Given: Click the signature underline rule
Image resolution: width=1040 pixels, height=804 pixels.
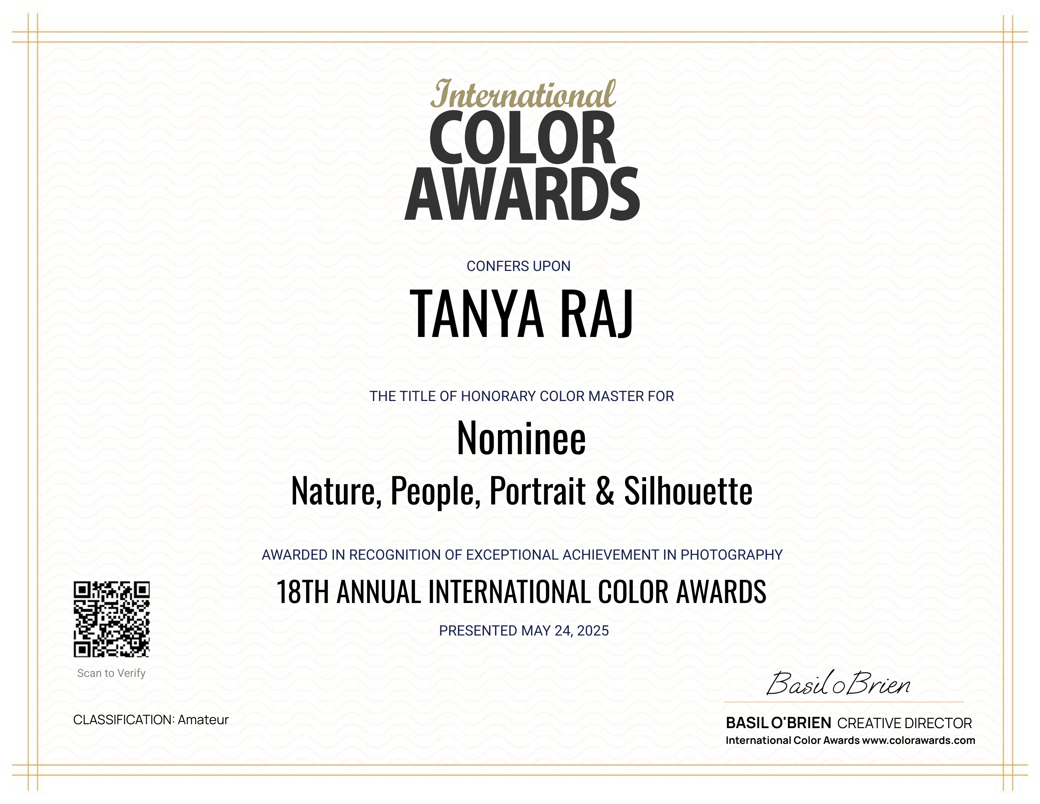Looking at the screenshot, I should coord(843,702).
